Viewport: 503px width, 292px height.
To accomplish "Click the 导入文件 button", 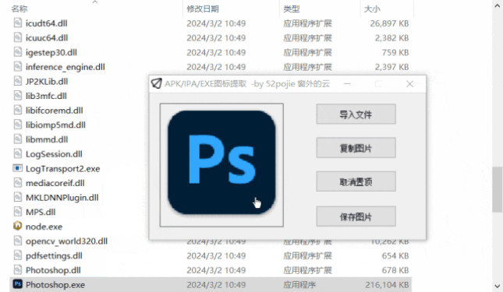I will click(x=356, y=114).
